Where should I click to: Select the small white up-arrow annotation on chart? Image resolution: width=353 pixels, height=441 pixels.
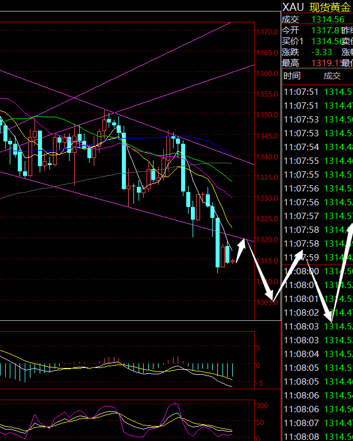241,247
